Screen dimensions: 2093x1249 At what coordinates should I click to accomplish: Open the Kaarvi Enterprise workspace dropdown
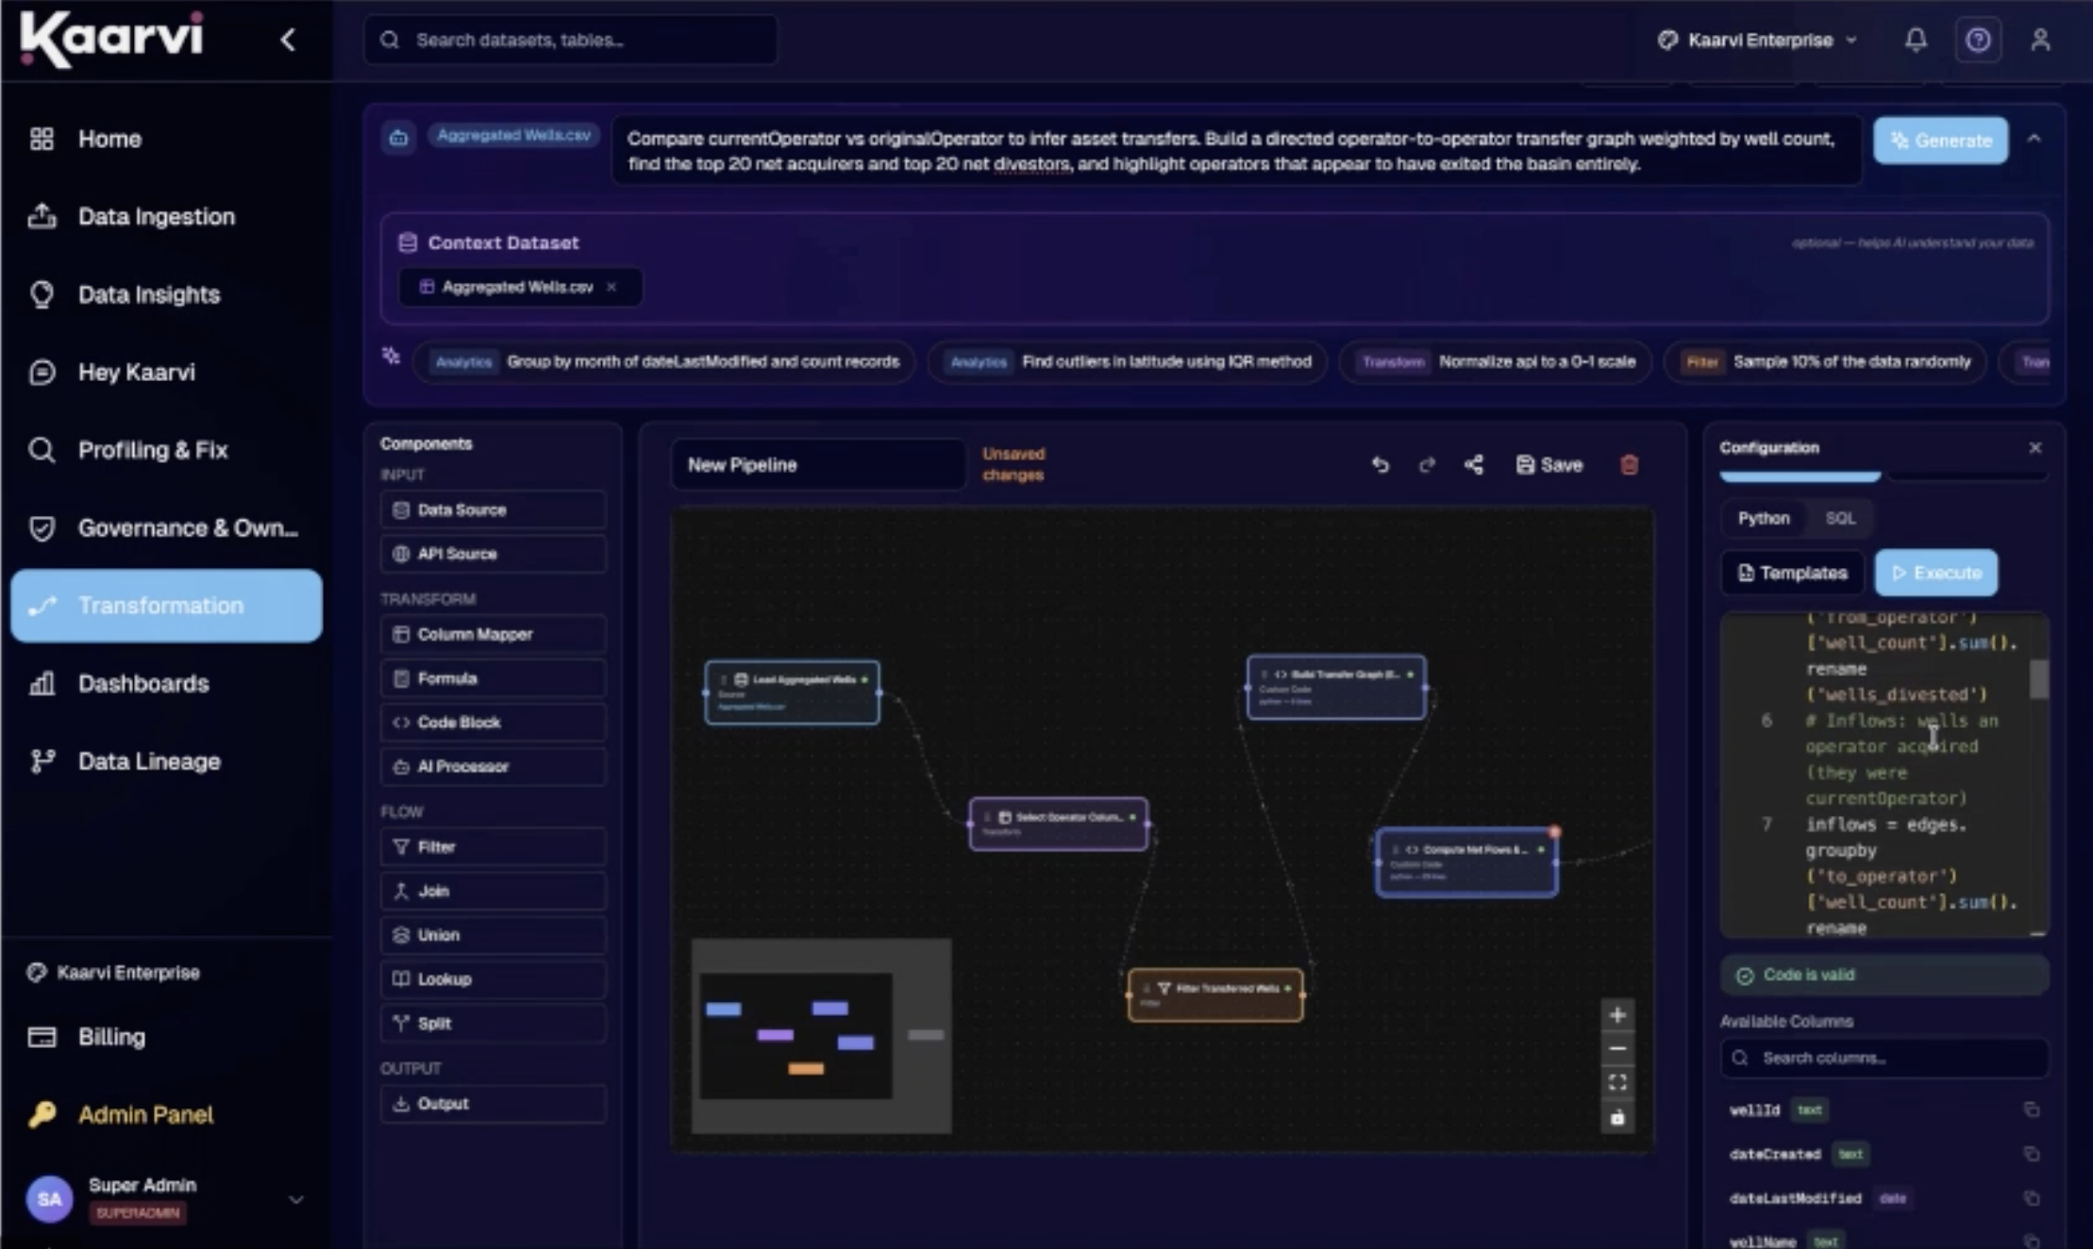tap(1757, 40)
